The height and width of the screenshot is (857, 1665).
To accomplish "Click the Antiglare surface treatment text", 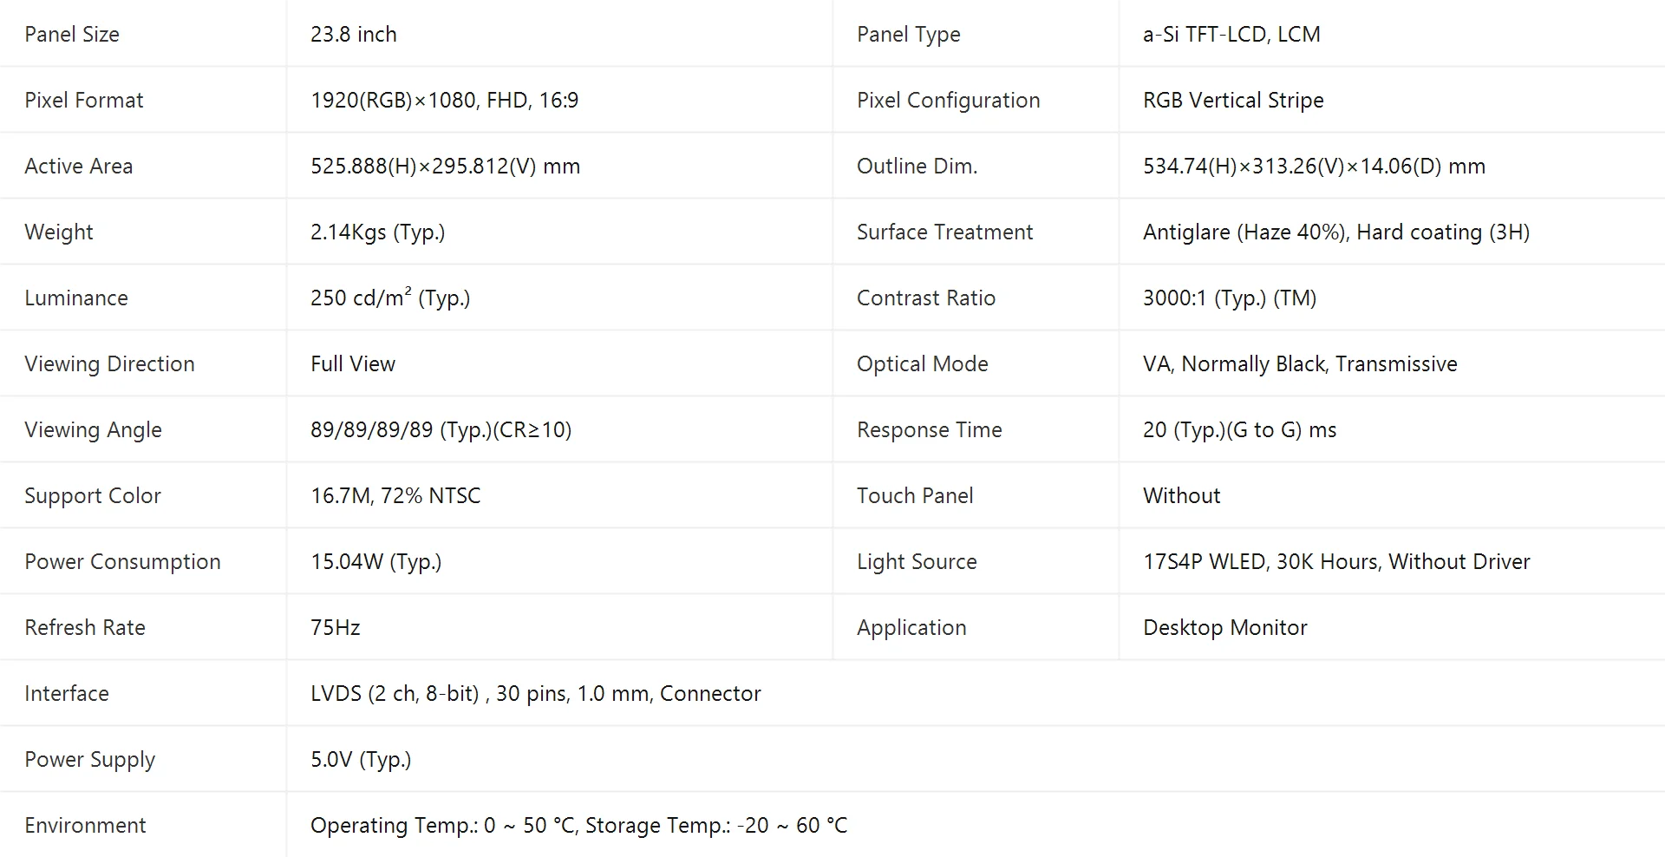I will point(1336,232).
